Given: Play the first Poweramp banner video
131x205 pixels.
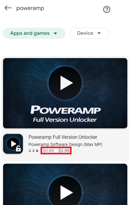Looking at the screenshot, I should pyautogui.click(x=65, y=83).
